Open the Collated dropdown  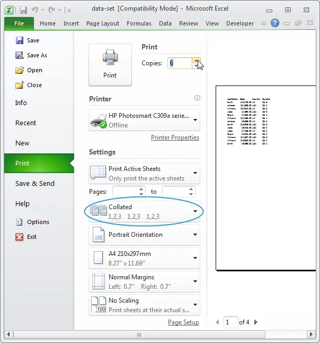coord(144,211)
